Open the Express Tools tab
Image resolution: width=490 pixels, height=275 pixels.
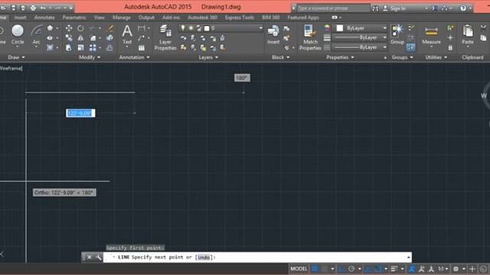click(x=240, y=18)
